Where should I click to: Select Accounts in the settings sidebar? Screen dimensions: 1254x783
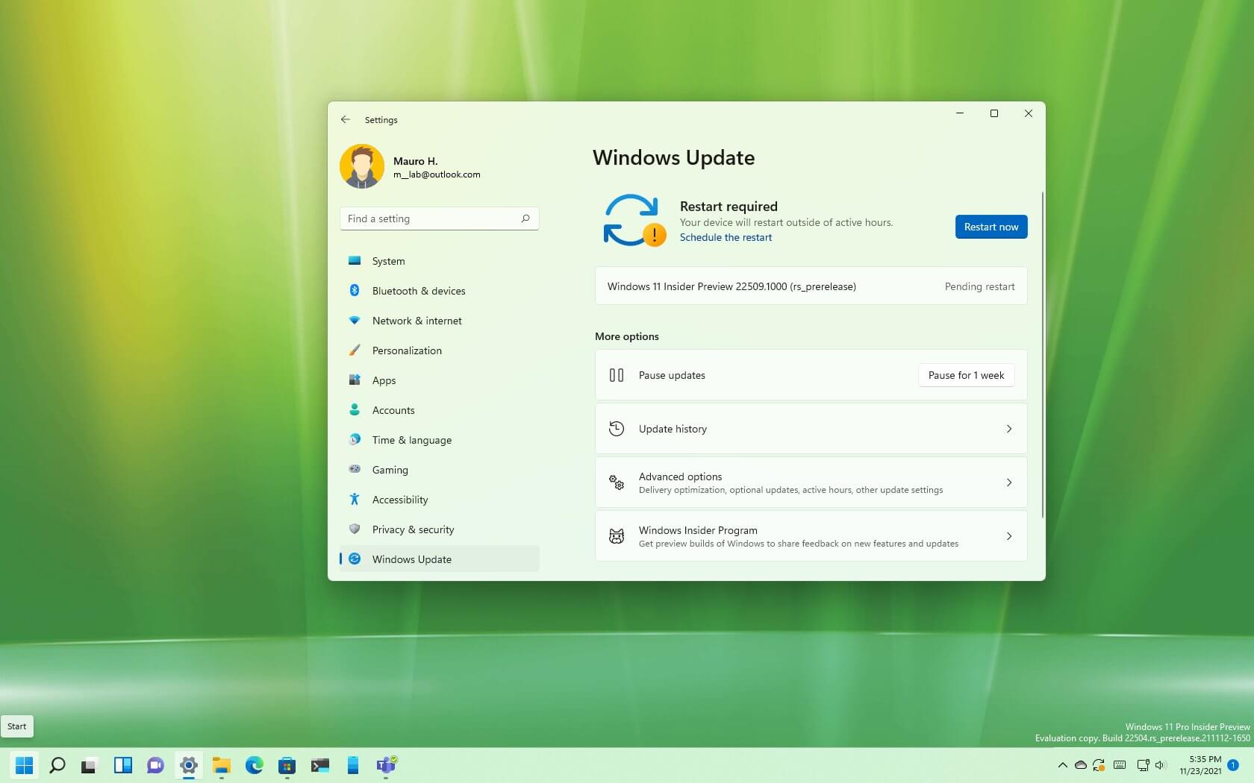tap(393, 410)
